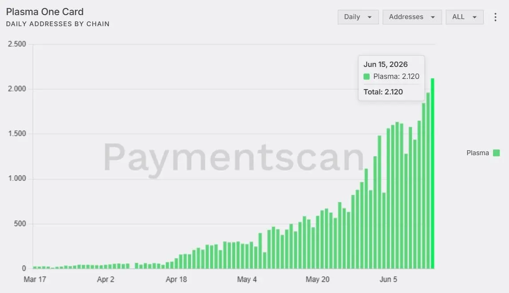Open the ALL time range dropdown
Image resolution: width=509 pixels, height=293 pixels.
pos(465,17)
